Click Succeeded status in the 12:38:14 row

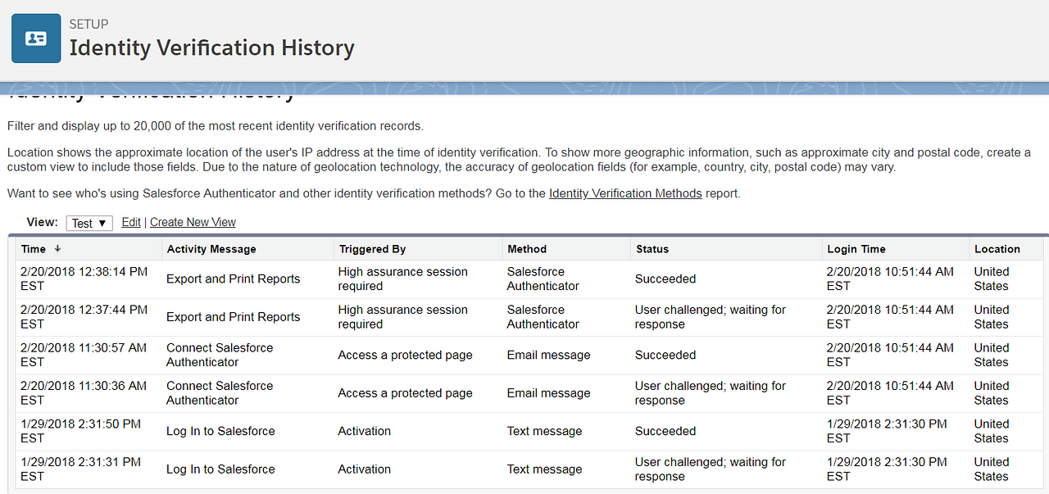(x=665, y=279)
